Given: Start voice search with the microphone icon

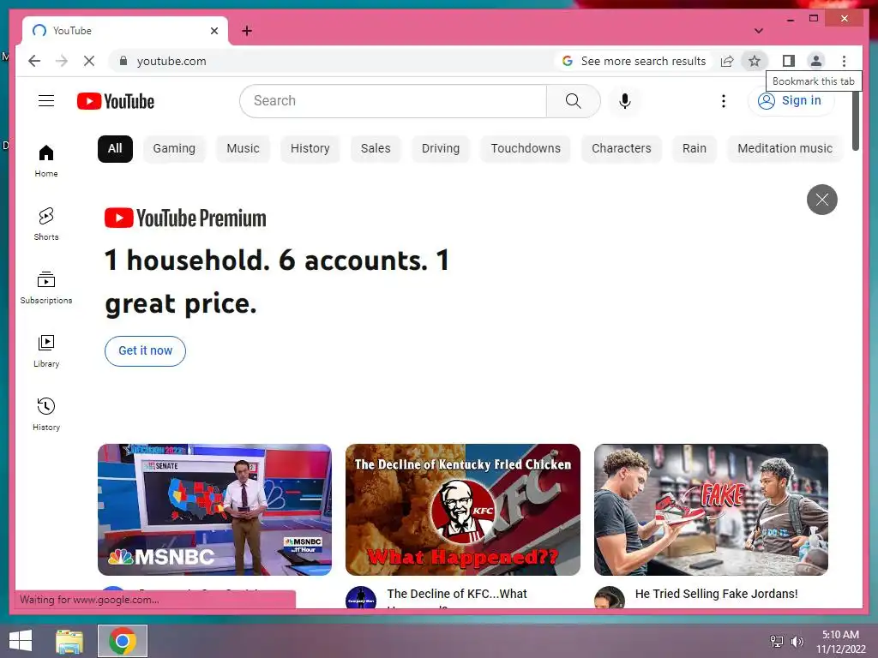Looking at the screenshot, I should pyautogui.click(x=625, y=101).
